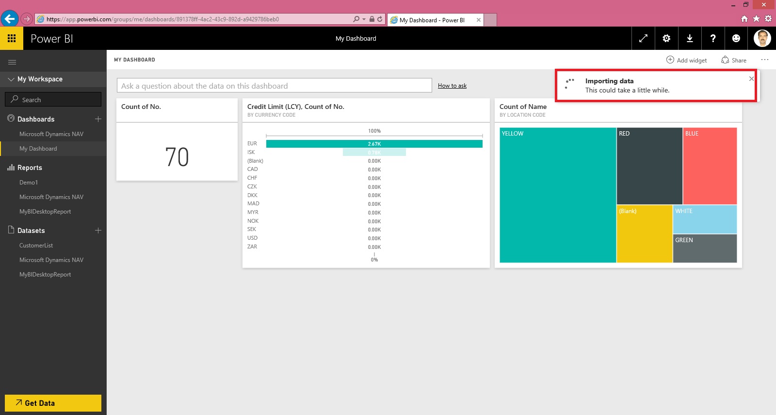Image resolution: width=776 pixels, height=415 pixels.
Task: Open browser home icon
Action: click(x=744, y=19)
